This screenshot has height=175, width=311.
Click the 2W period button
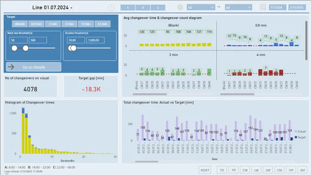[268, 170]
